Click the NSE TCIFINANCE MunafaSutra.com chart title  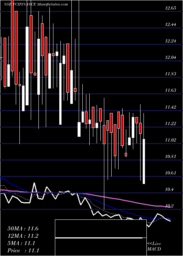pyautogui.click(x=36, y=4)
